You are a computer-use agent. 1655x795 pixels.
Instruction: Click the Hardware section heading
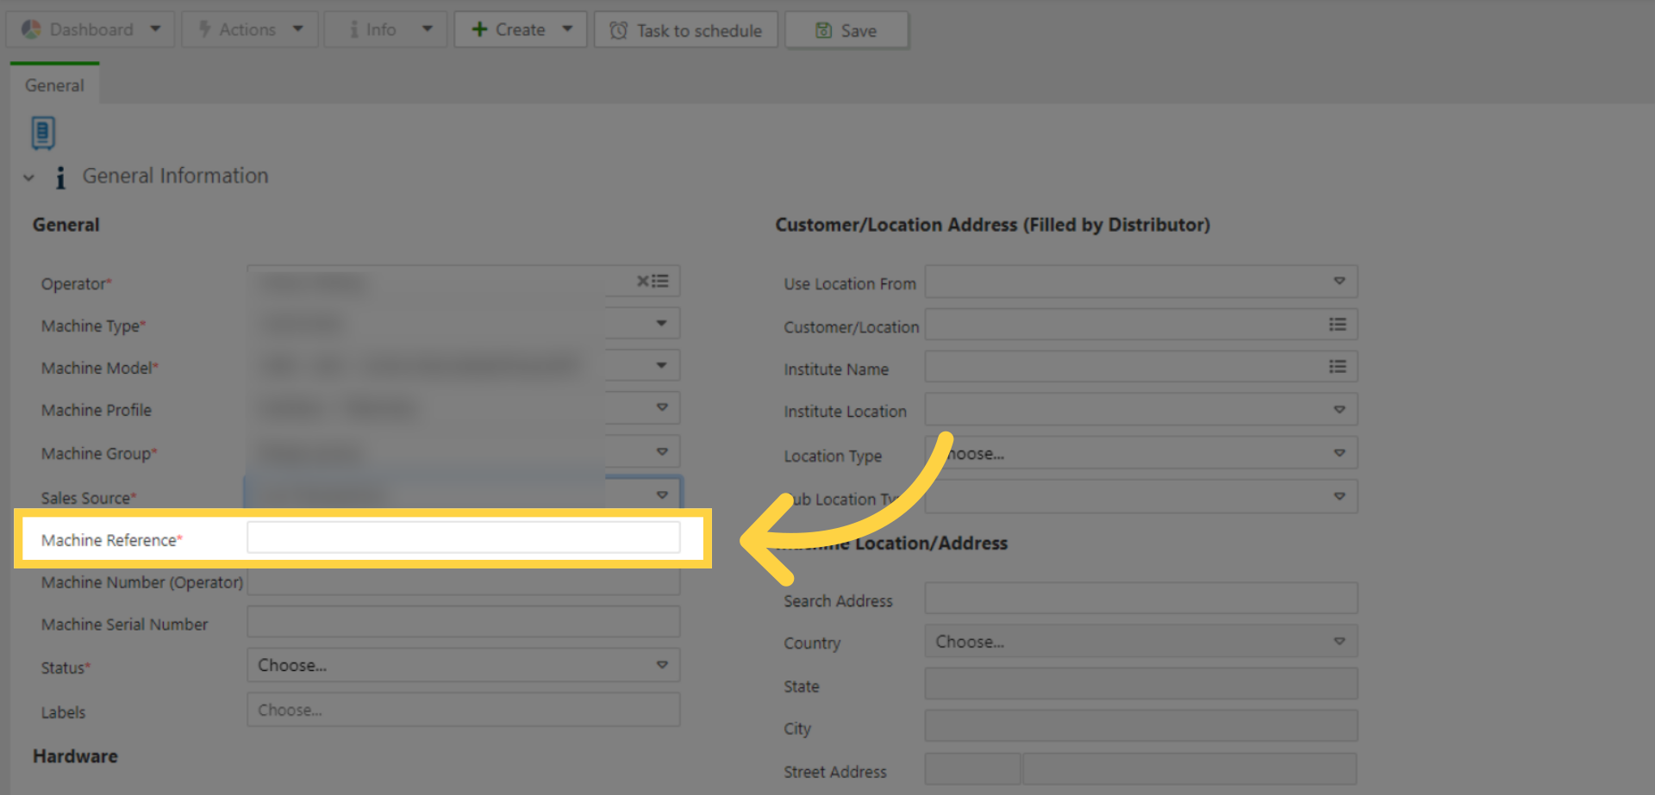coord(75,755)
